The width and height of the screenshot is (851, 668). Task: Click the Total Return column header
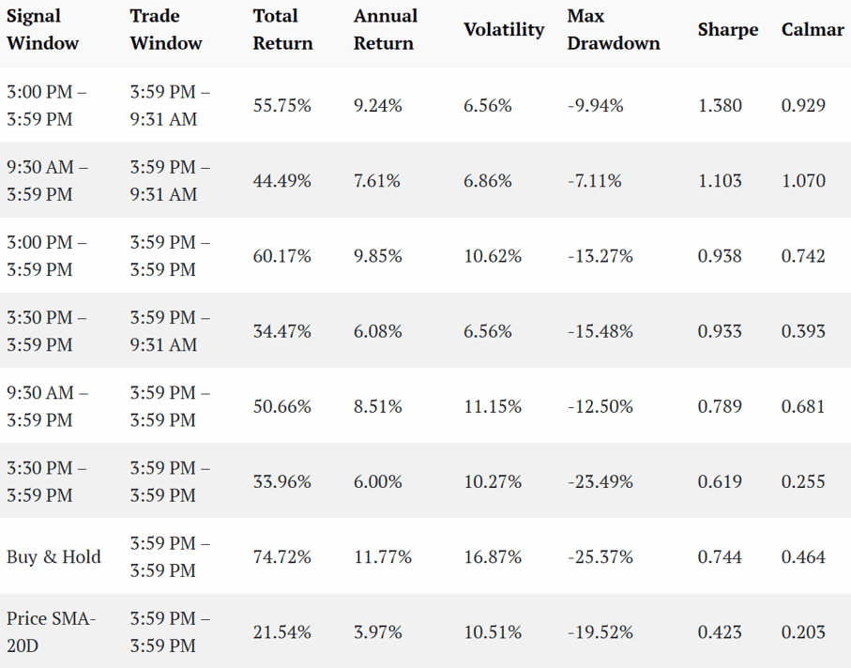(x=282, y=29)
